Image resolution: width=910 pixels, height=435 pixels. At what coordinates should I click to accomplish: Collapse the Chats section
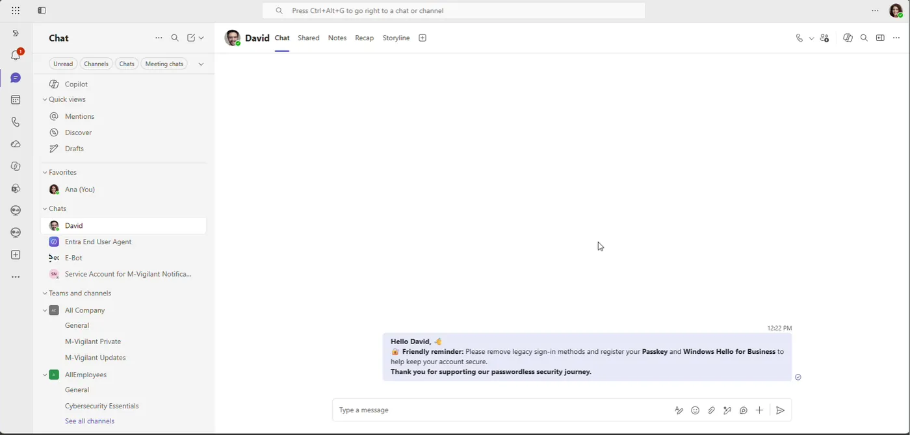[x=45, y=208]
